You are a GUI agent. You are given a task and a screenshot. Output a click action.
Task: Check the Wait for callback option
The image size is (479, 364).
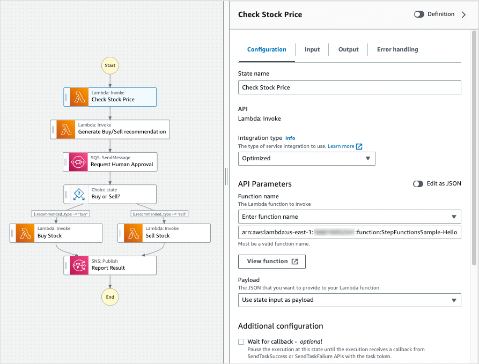point(241,341)
